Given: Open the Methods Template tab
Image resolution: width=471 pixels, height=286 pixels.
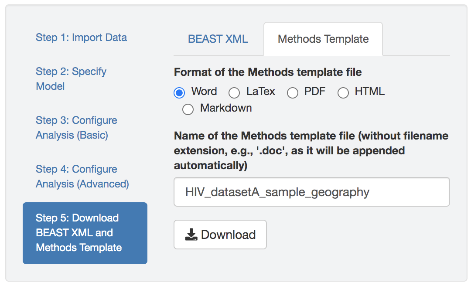Looking at the screenshot, I should [323, 39].
